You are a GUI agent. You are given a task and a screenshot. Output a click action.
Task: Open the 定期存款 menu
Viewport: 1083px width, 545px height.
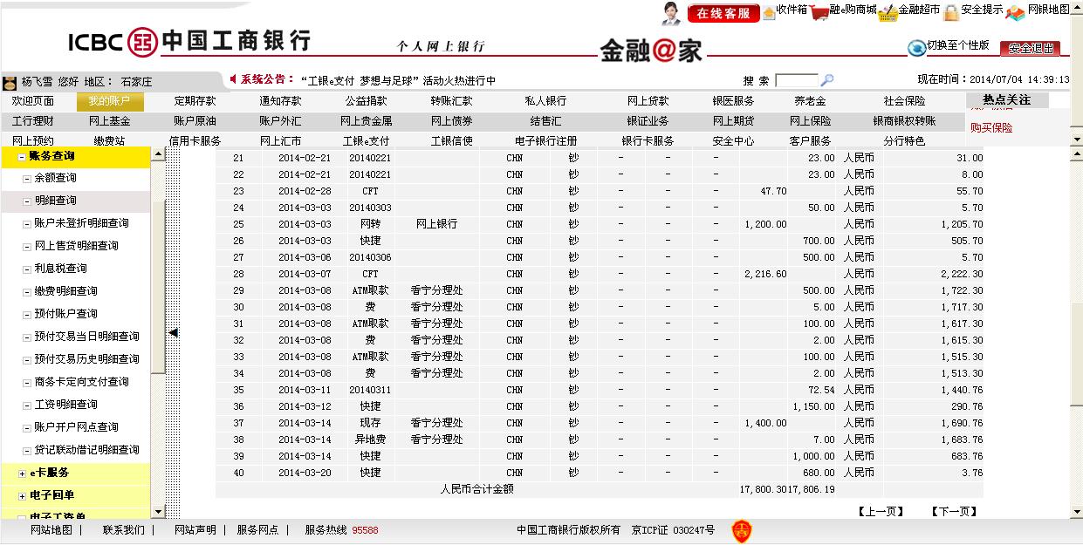(195, 101)
